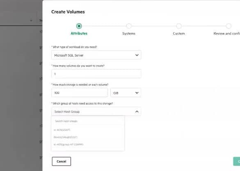This screenshot has width=240, height=171.
Task: Go to the Systems step label
Action: [129, 34]
